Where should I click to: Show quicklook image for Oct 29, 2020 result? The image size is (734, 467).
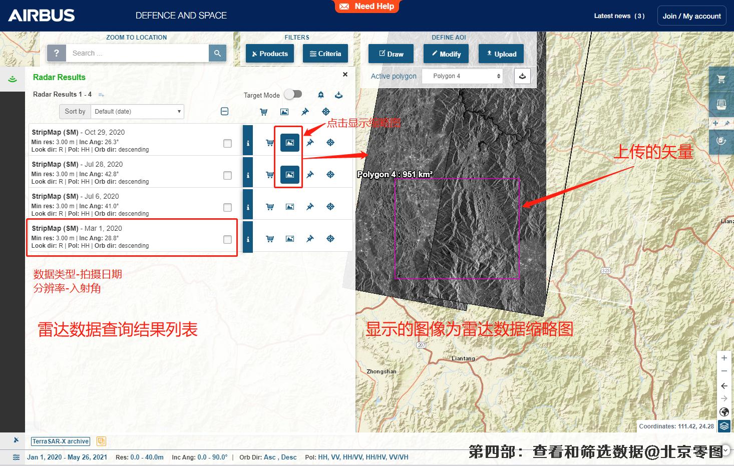click(x=290, y=143)
